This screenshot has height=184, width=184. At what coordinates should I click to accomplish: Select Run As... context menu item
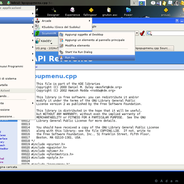tap(97, 57)
